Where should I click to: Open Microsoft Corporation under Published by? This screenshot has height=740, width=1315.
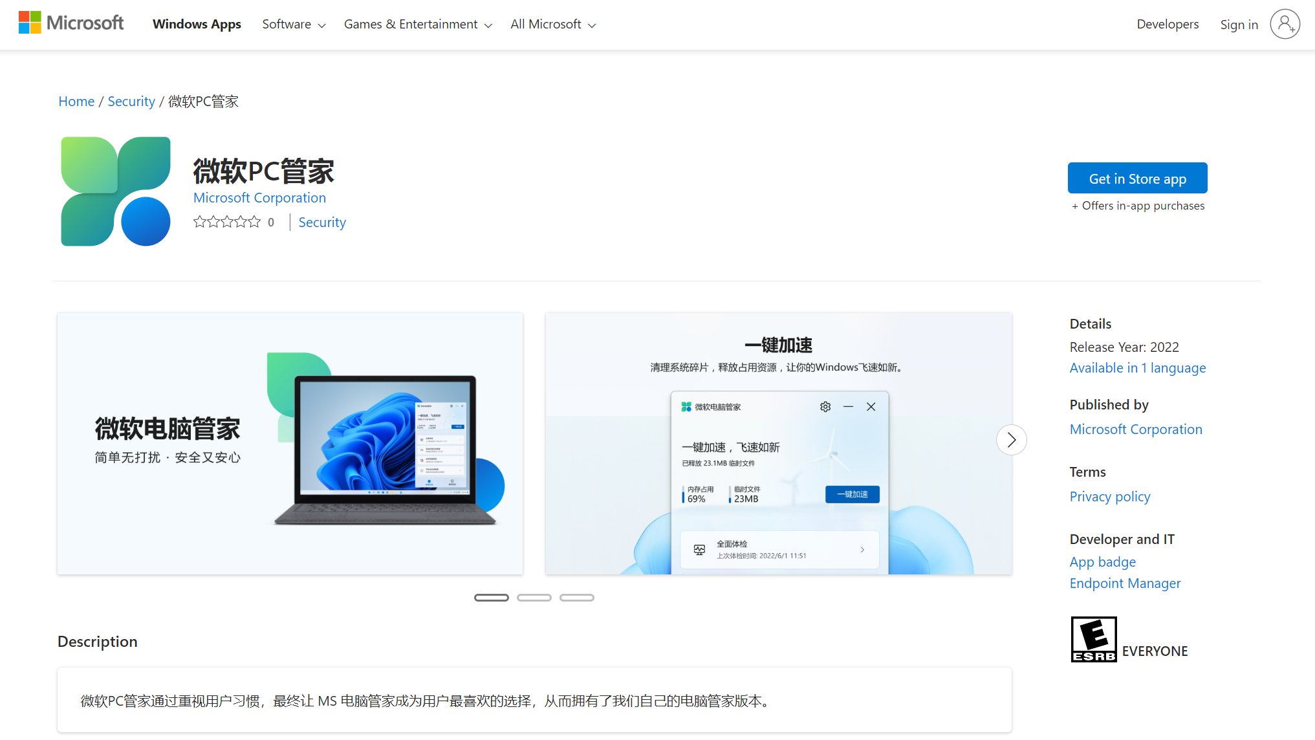click(x=1136, y=430)
